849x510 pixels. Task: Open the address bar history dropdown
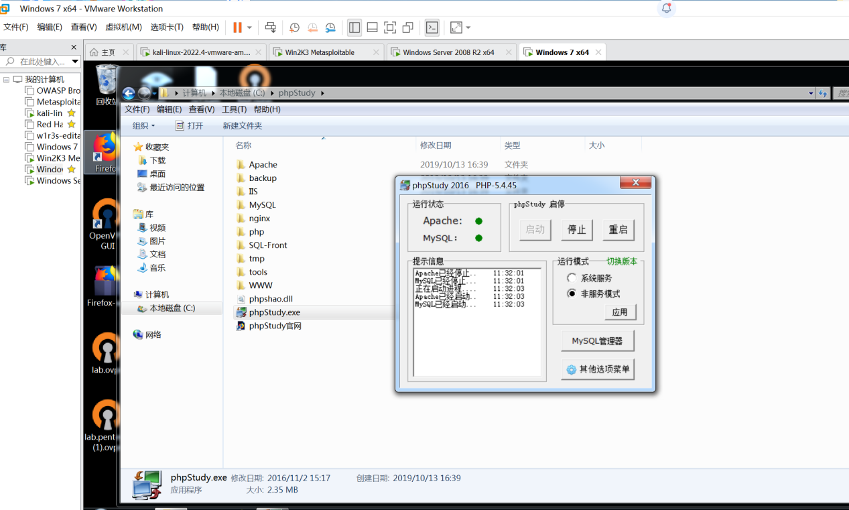[x=811, y=93]
